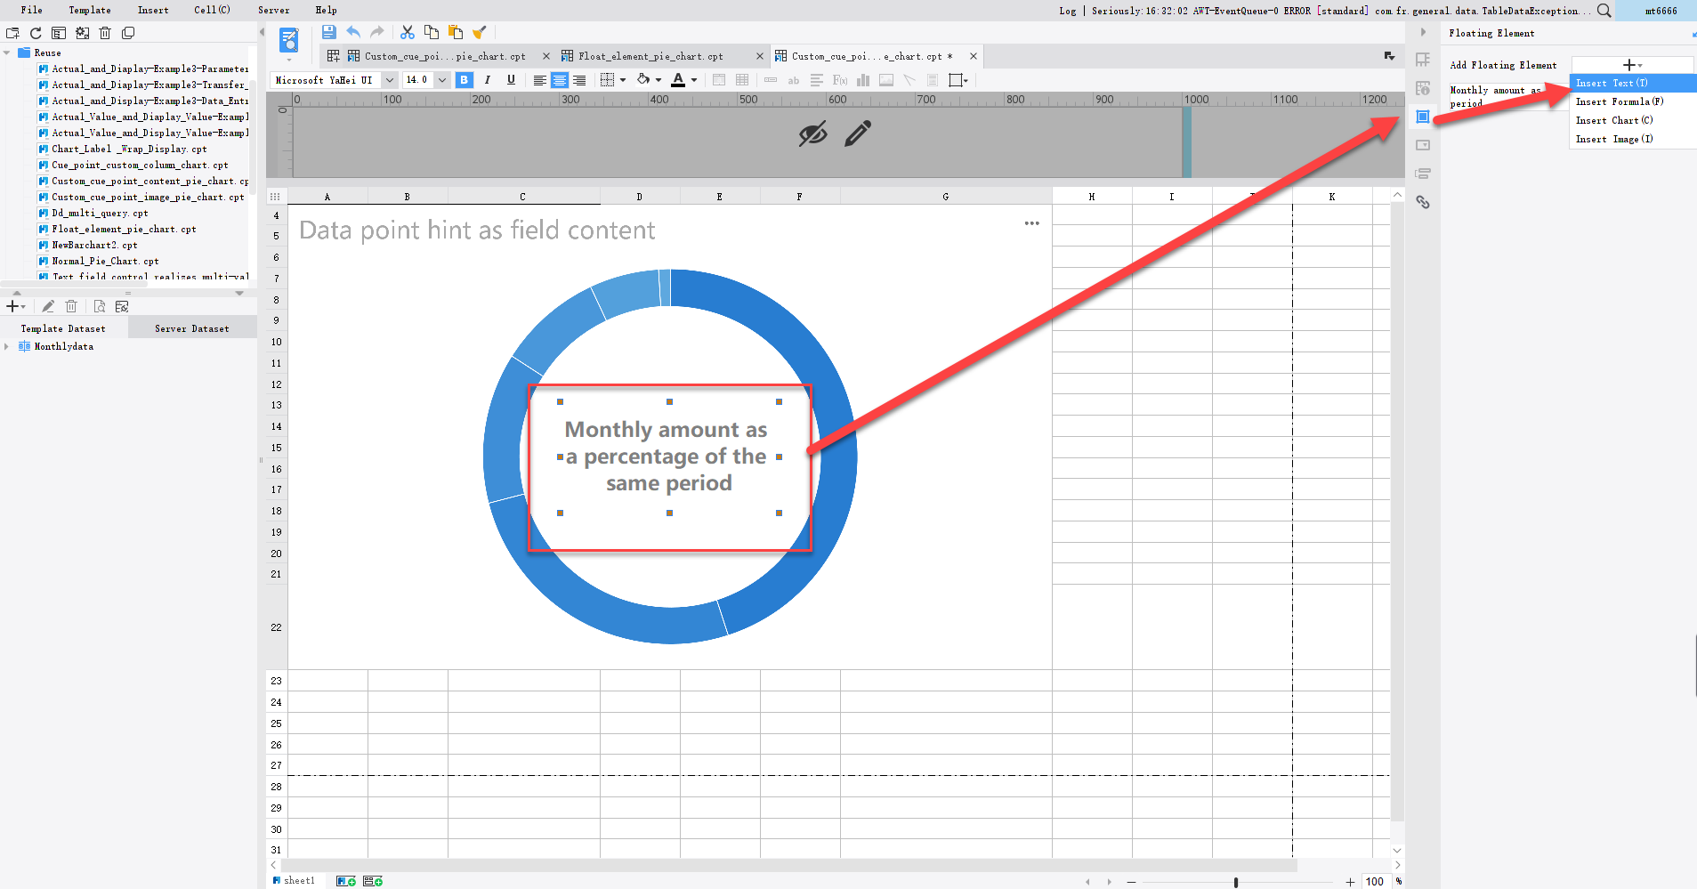Image resolution: width=1697 pixels, height=889 pixels.
Task: Align text left
Action: (540, 80)
